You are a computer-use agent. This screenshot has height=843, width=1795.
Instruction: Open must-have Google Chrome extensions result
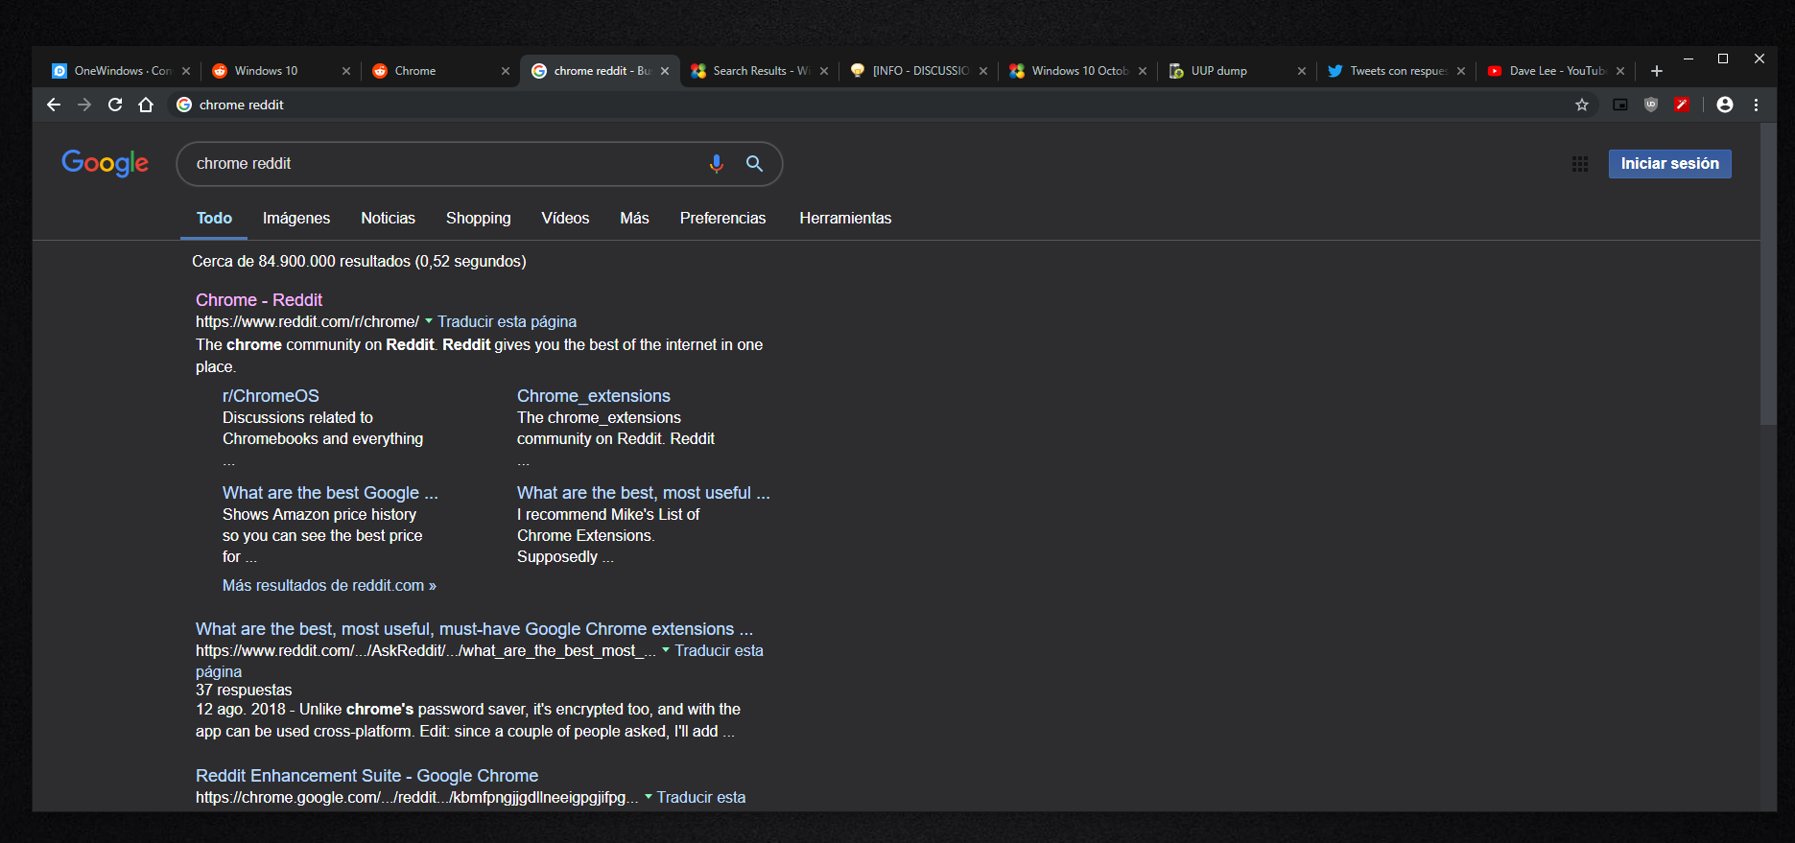click(474, 629)
